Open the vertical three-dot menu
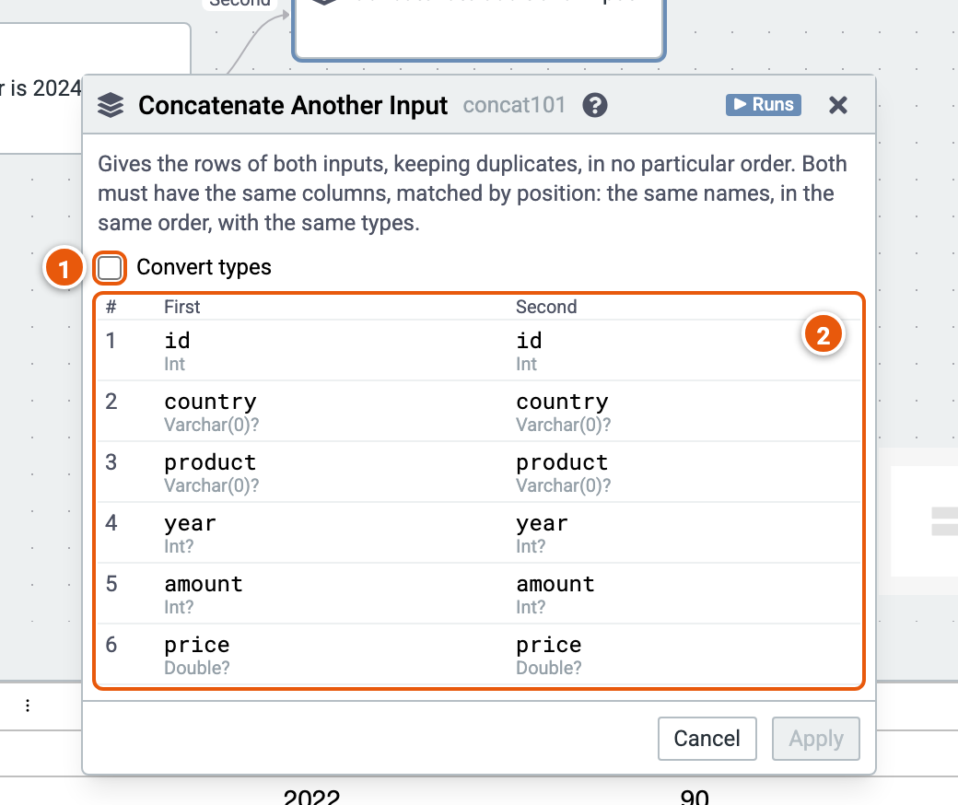This screenshot has height=805, width=958. 28,706
